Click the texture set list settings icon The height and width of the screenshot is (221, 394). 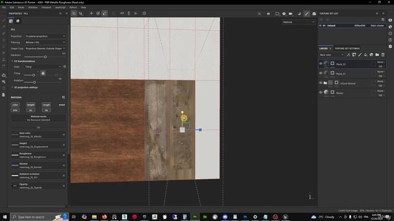383,20
